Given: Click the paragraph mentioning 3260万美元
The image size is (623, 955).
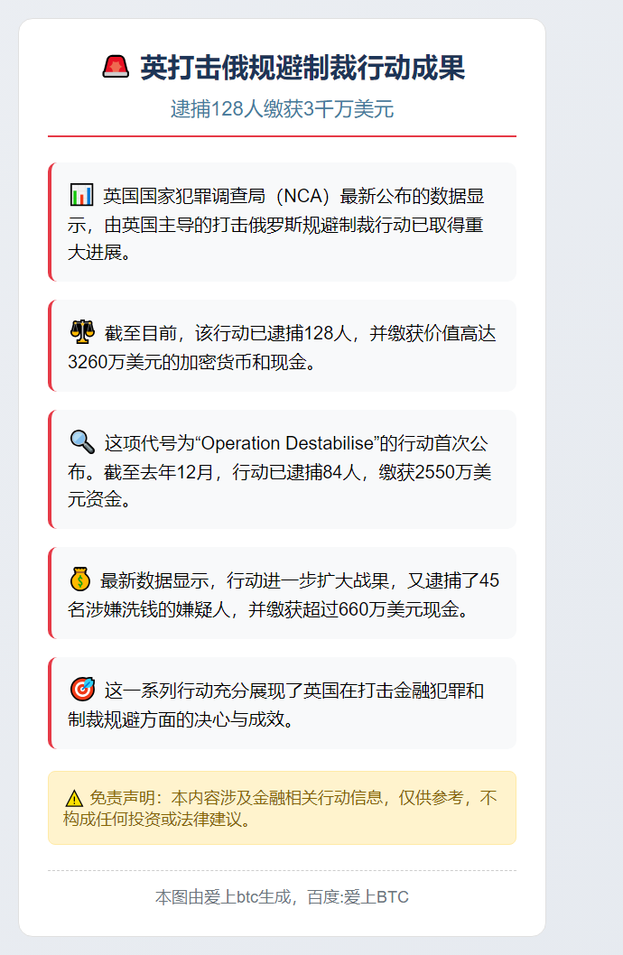Looking at the screenshot, I should pyautogui.click(x=282, y=346).
